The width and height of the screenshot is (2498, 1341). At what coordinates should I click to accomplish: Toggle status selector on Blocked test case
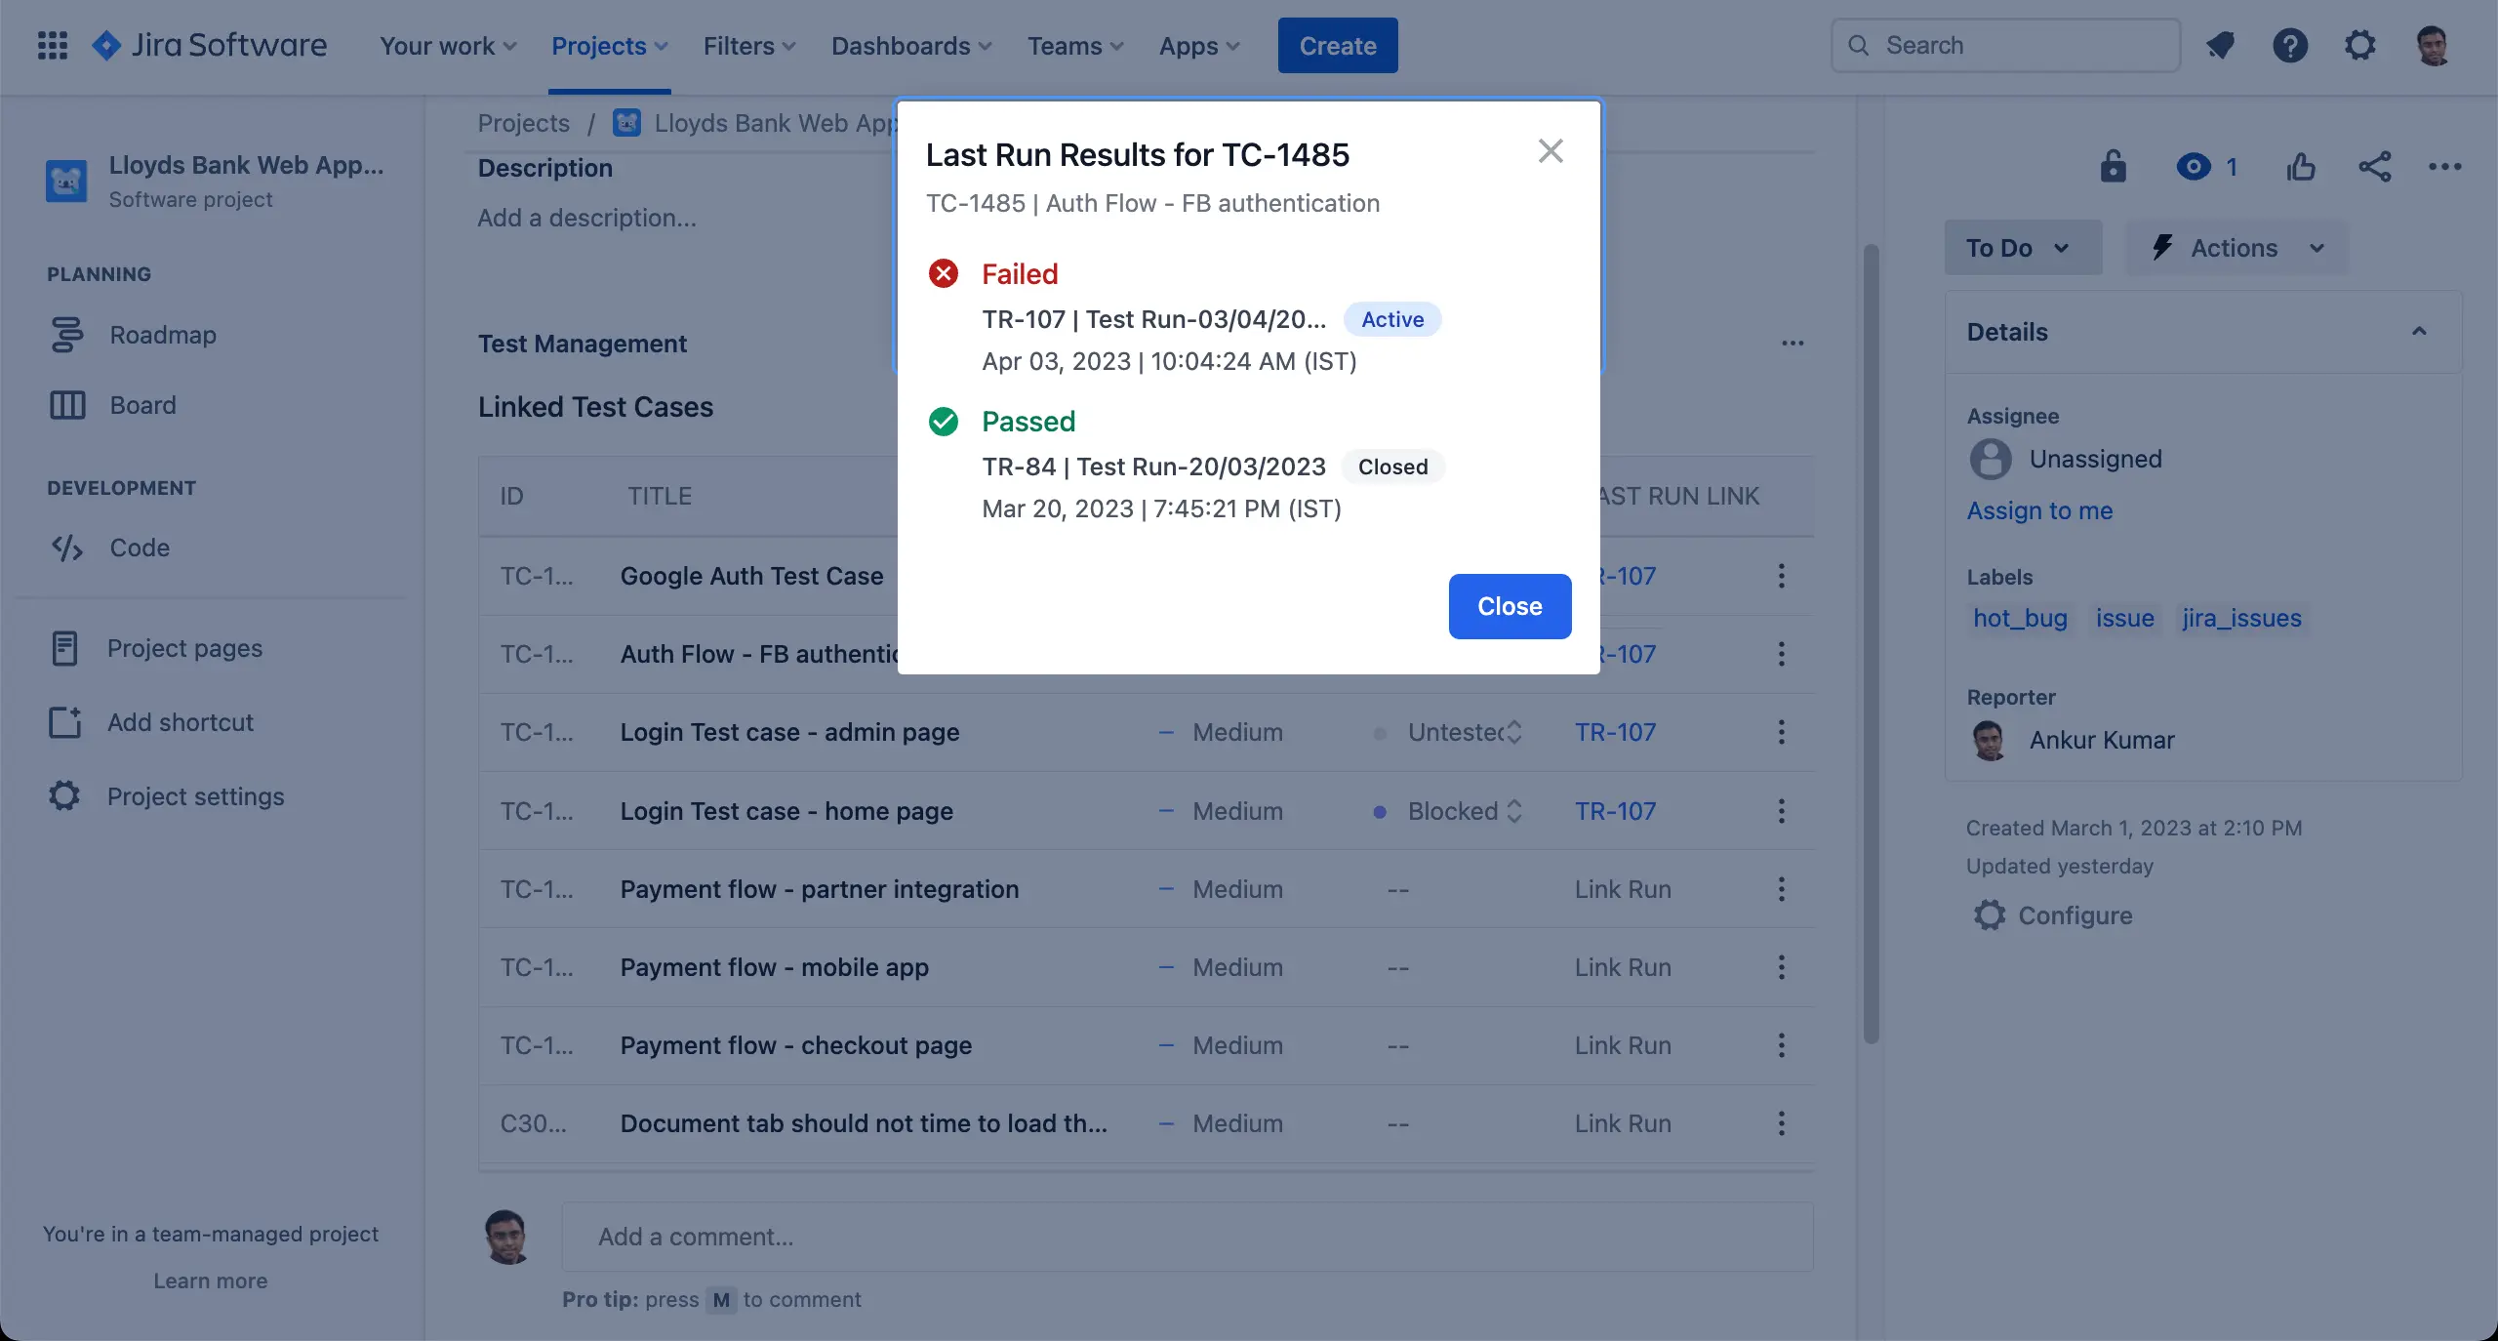click(x=1514, y=811)
